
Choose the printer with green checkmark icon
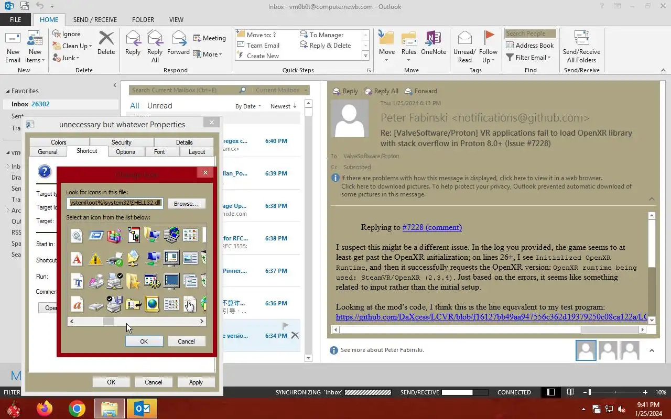(x=114, y=258)
